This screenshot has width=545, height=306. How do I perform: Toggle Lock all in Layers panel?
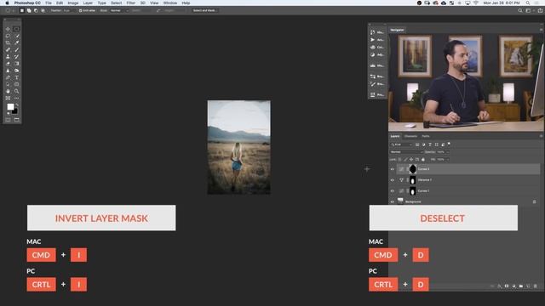(x=423, y=160)
